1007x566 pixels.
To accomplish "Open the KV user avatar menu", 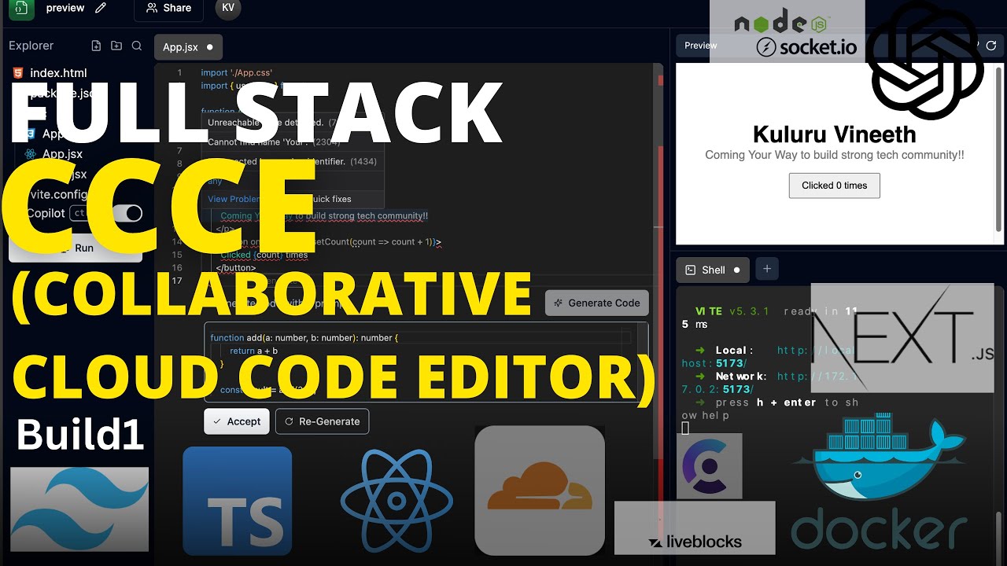I will click(228, 8).
